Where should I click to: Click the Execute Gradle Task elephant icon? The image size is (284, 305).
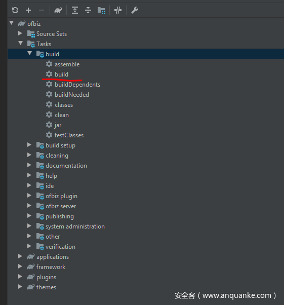click(58, 10)
